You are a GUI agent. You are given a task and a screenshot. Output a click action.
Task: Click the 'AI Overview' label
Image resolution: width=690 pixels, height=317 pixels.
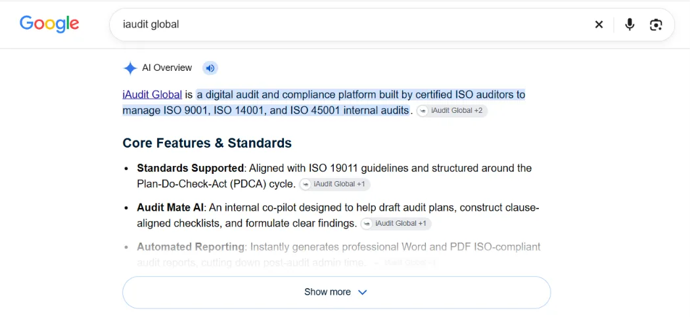[167, 68]
